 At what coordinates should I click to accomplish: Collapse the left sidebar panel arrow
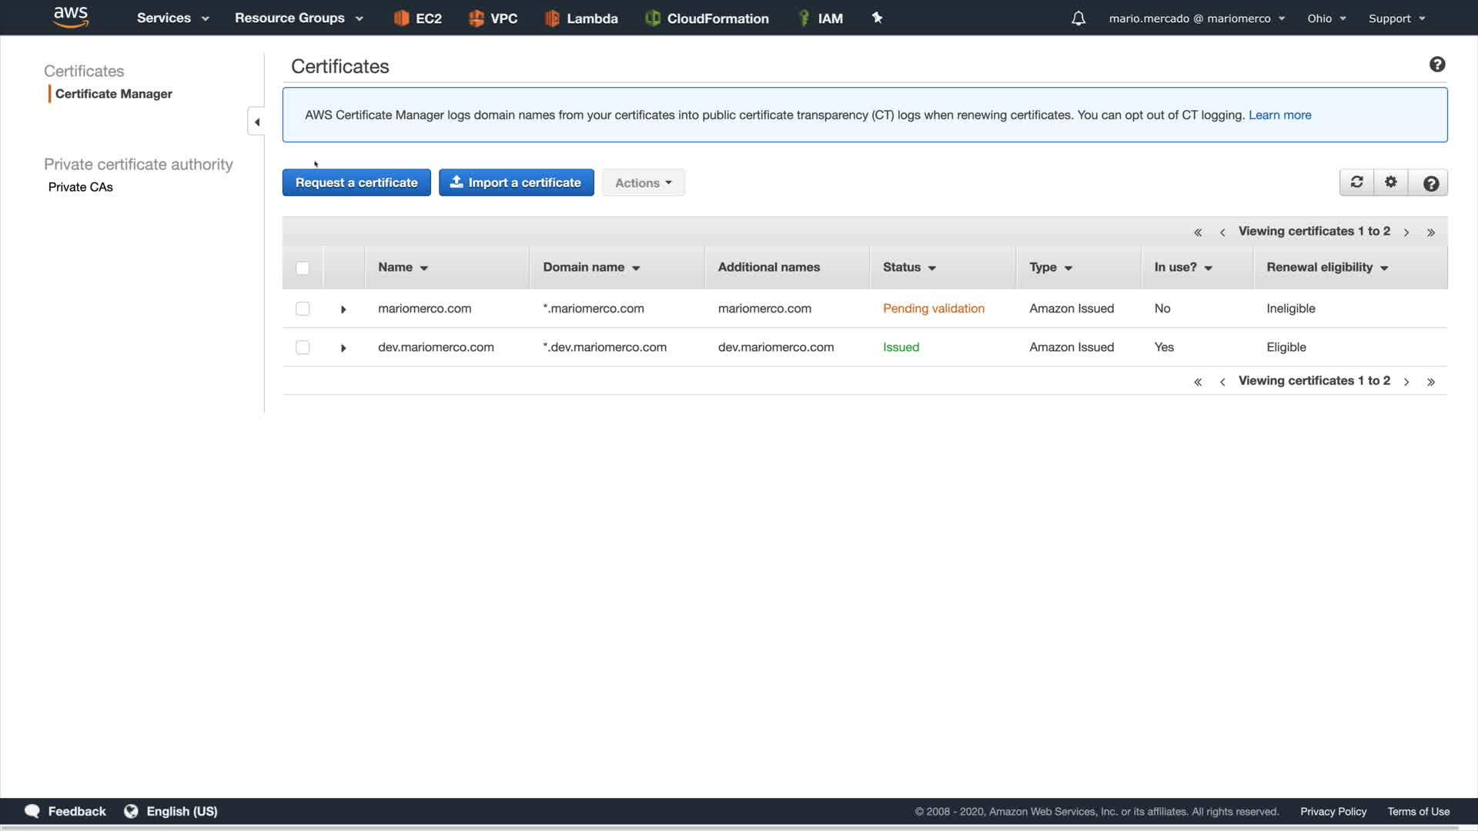256,122
